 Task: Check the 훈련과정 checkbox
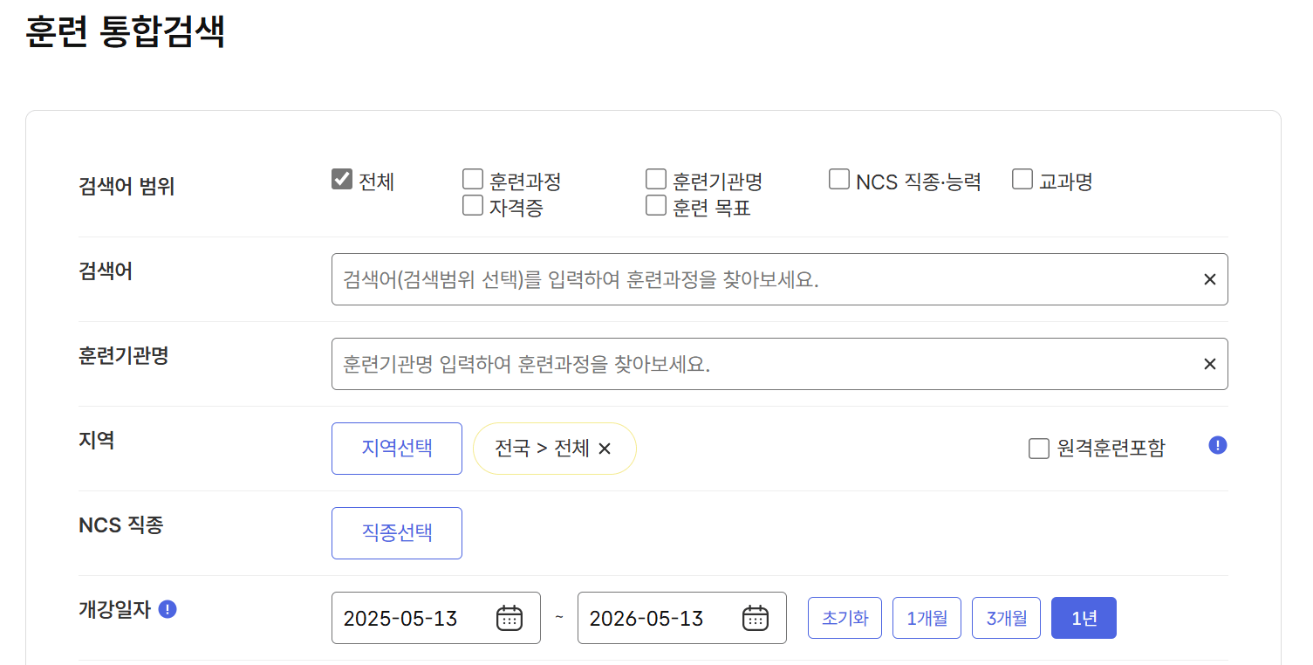click(472, 178)
